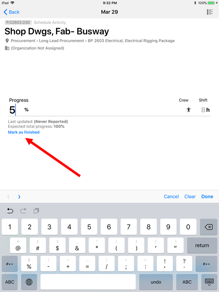Switch to letters with right ABC key

[x=187, y=282]
